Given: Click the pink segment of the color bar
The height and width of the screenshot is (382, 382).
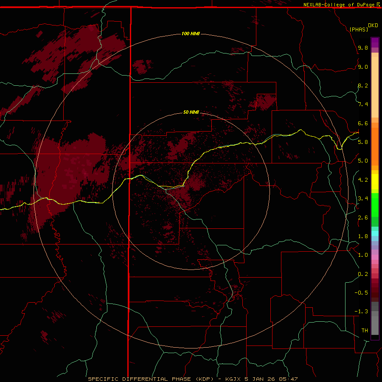Looking at the screenshot, I should coord(375,257).
